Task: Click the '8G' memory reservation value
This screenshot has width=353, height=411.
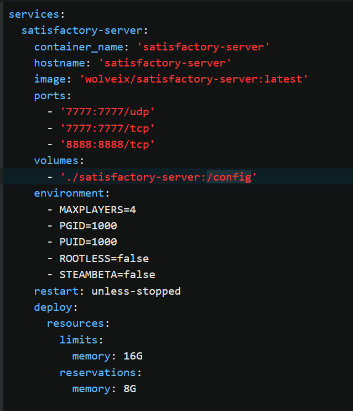Action: click(130, 389)
